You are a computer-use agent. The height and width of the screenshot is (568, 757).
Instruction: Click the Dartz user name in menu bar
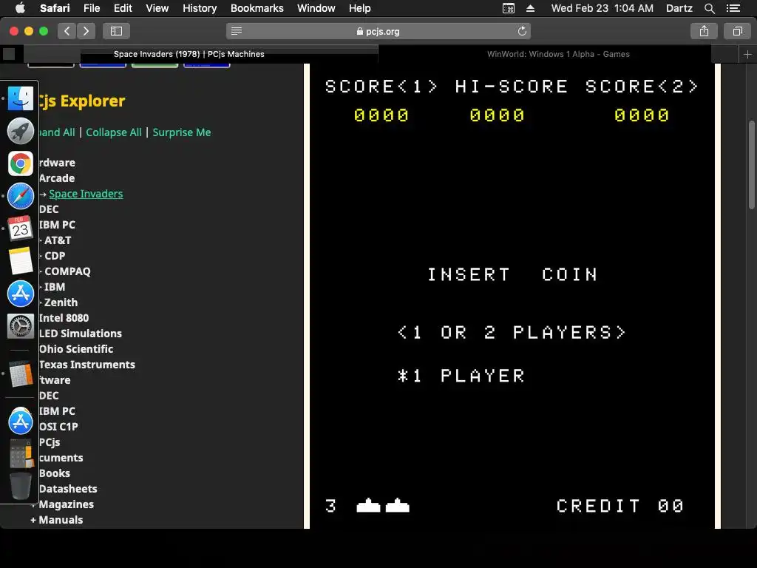pos(679,8)
